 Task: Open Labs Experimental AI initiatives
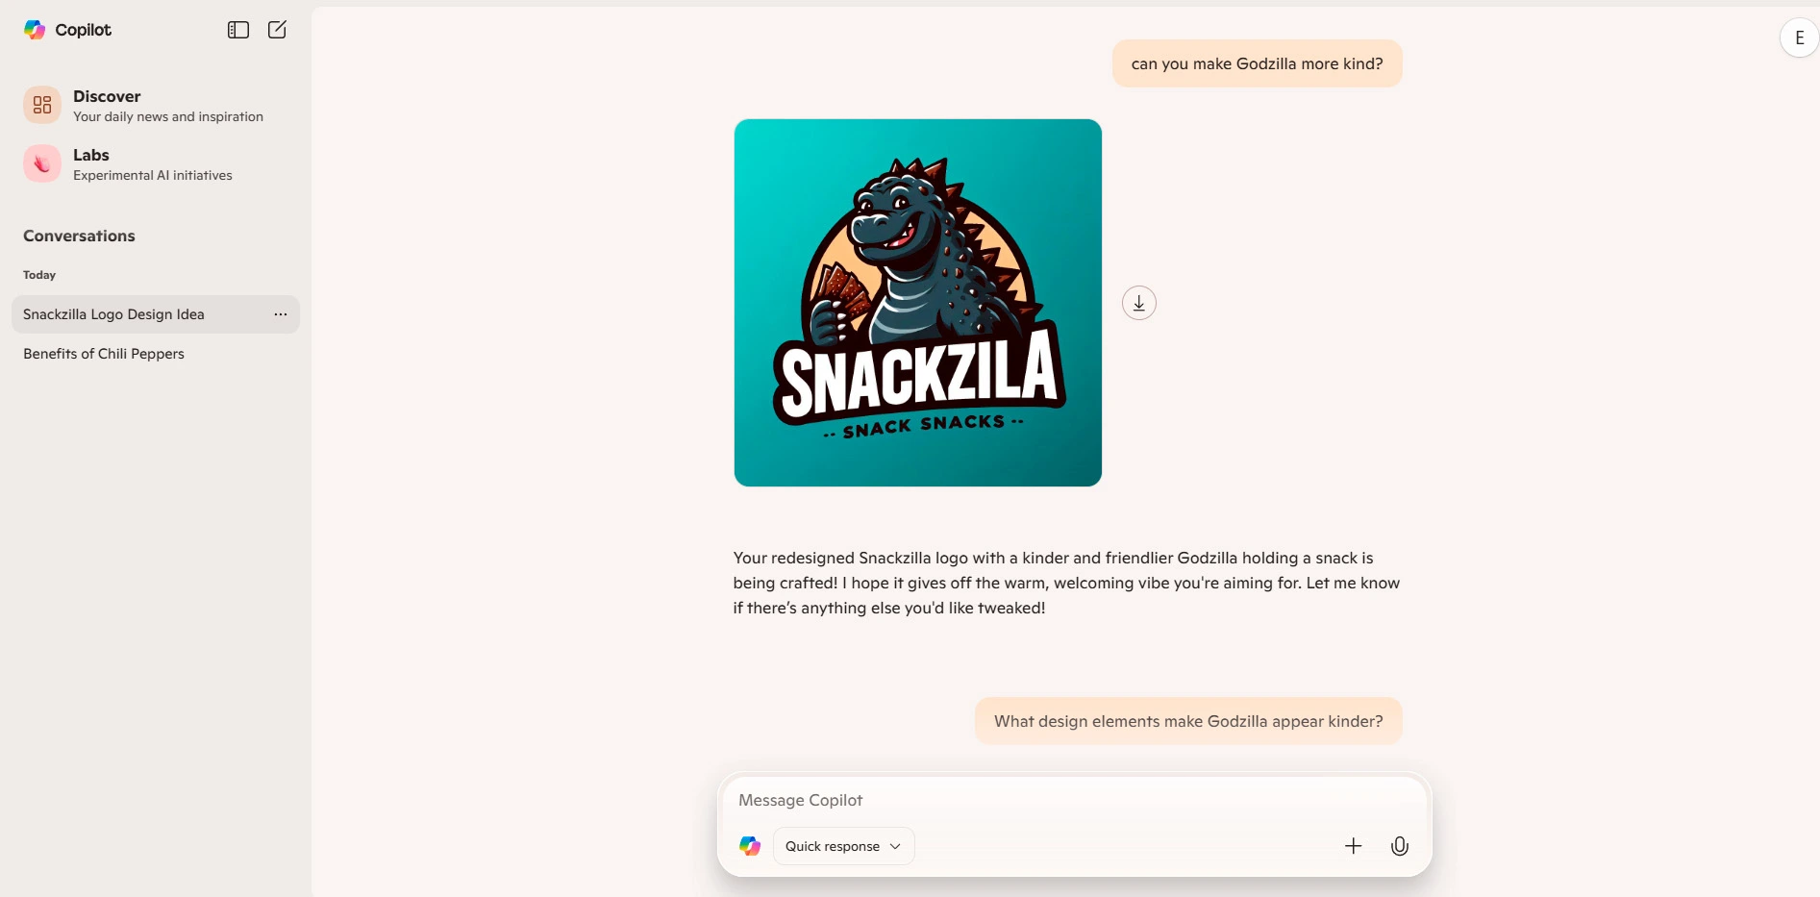pyautogui.click(x=156, y=163)
